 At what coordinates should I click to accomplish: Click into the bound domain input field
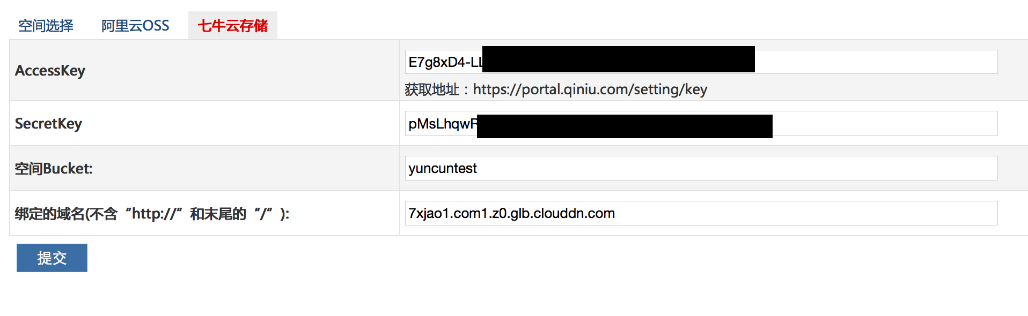(701, 213)
